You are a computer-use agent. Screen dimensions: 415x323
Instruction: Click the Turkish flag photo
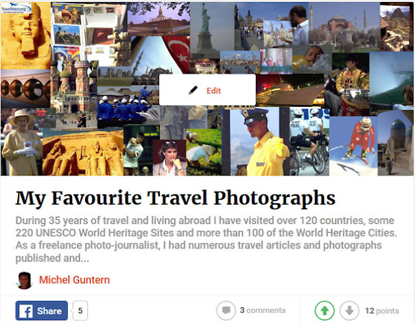click(x=176, y=54)
